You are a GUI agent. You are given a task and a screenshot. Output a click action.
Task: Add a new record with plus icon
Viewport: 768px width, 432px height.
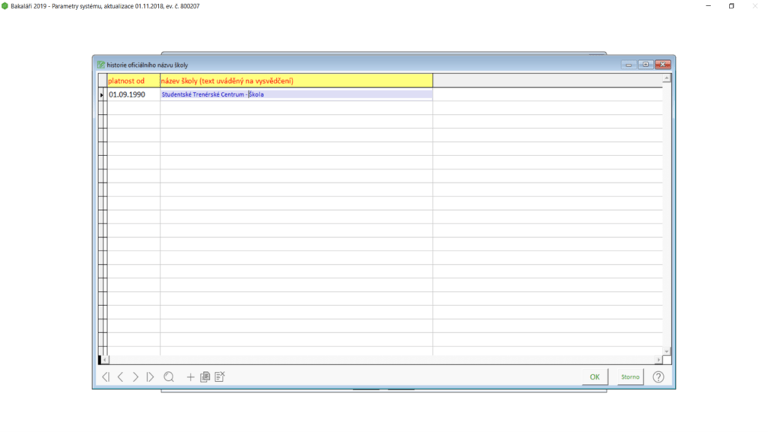point(190,377)
